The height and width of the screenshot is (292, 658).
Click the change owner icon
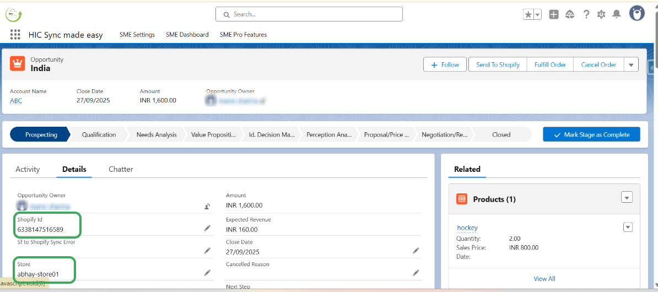coord(207,206)
